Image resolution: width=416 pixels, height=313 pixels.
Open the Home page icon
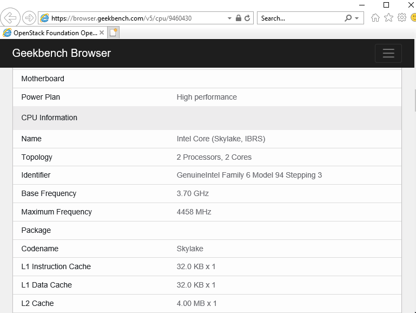point(375,18)
